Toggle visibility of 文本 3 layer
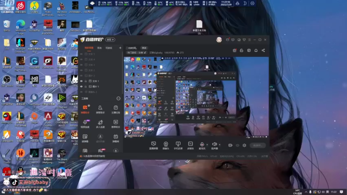 point(82,65)
